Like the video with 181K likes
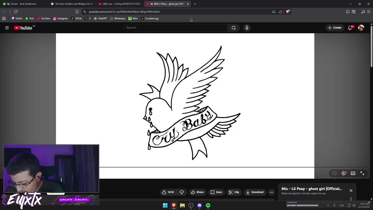Screen dimensions: 373x210 (168, 192)
